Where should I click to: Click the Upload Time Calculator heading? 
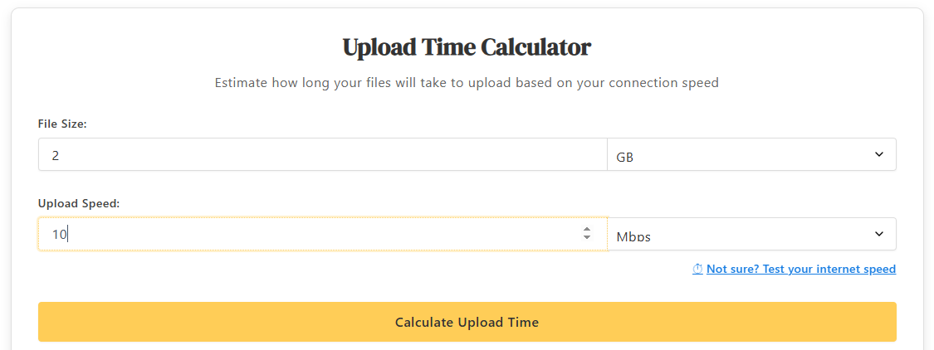click(467, 47)
